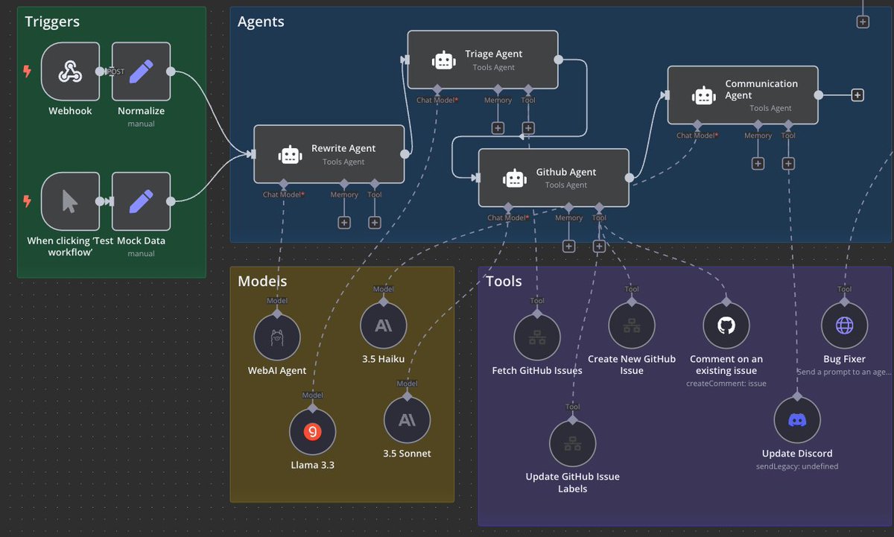Click the plus button above Communication Agent
The height and width of the screenshot is (537, 894).
tap(863, 22)
